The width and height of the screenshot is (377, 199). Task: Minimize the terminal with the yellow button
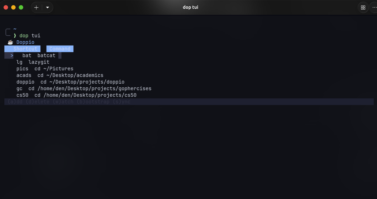point(13,7)
